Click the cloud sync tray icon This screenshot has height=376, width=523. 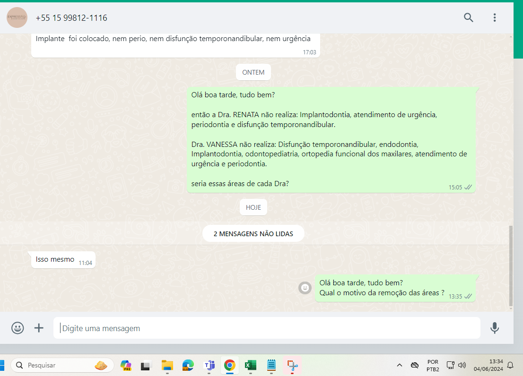pos(415,365)
